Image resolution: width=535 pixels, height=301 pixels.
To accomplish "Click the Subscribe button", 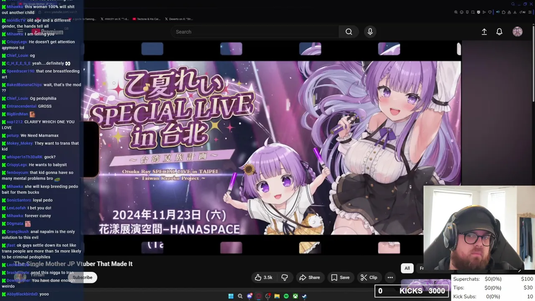I will point(82,278).
